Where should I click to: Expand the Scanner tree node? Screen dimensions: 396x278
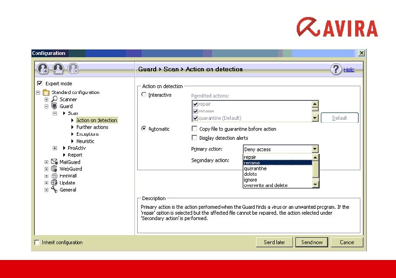[x=47, y=100]
